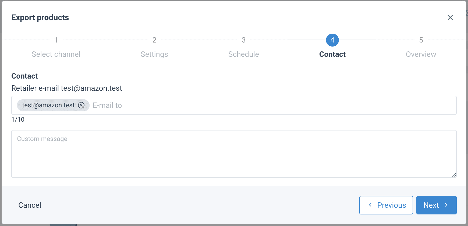
Task: Switch to the Overview step label
Action: pyautogui.click(x=421, y=54)
